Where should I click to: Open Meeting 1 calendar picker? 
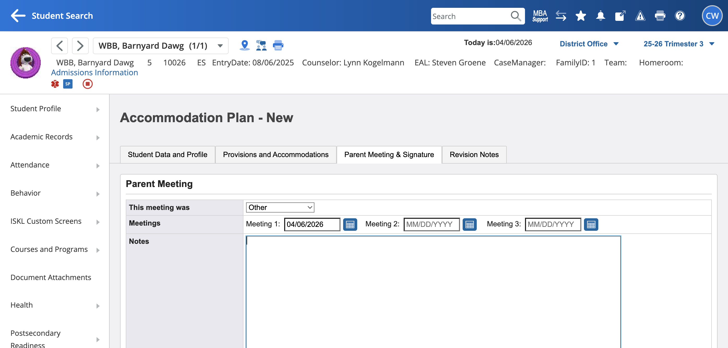coord(350,225)
